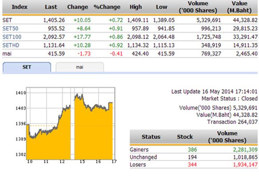Viewport: 259px width, 187px height.
Task: Click the mai index name in table
Action: tap(7, 53)
